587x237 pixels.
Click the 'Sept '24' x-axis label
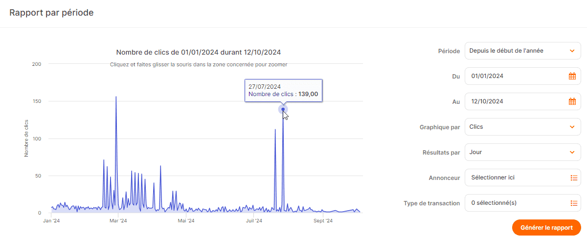(322, 221)
